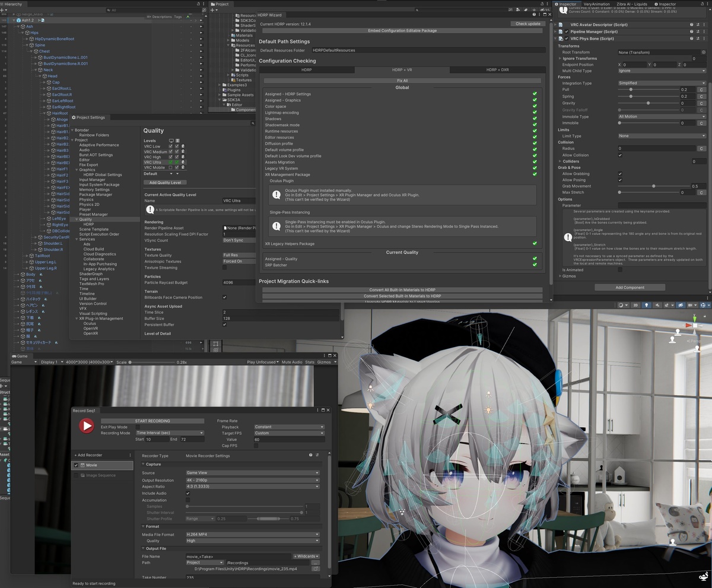The height and width of the screenshot is (588, 712).
Task: Toggle VRC Phys Bone script enabled checkbox
Action: point(567,39)
